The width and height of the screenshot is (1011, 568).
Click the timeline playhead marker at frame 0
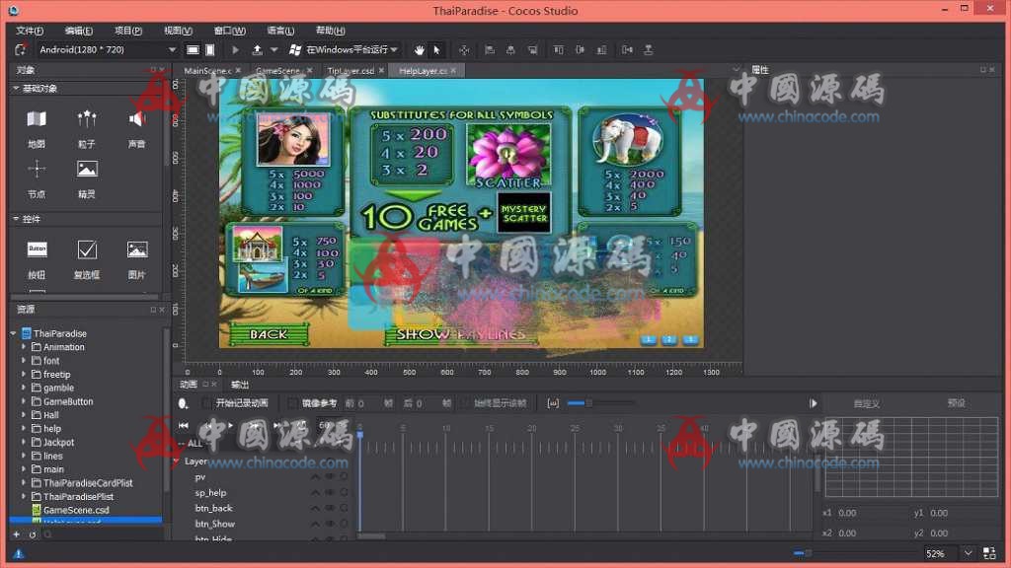[x=359, y=434]
